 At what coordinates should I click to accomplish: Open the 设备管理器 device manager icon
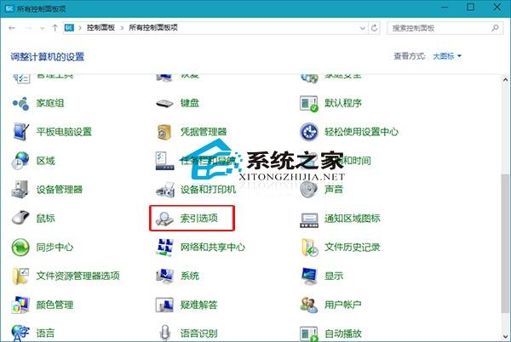click(20, 190)
